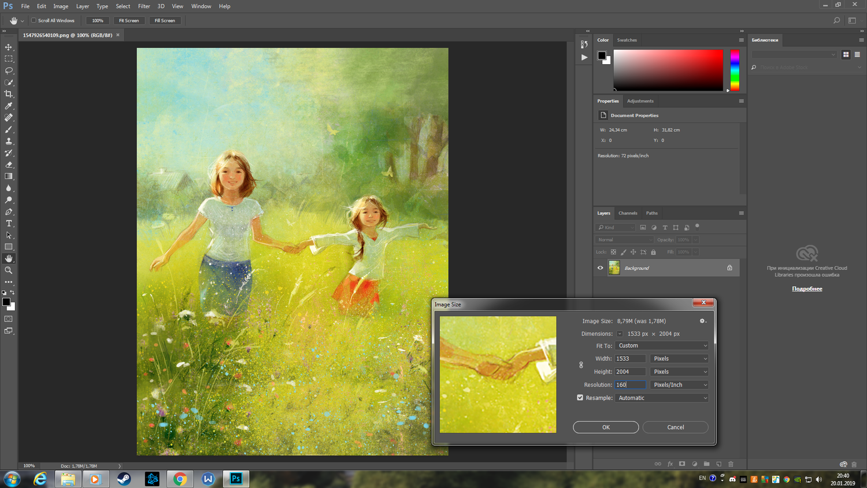
Task: Cancel the Image Size dialog
Action: [x=676, y=427]
